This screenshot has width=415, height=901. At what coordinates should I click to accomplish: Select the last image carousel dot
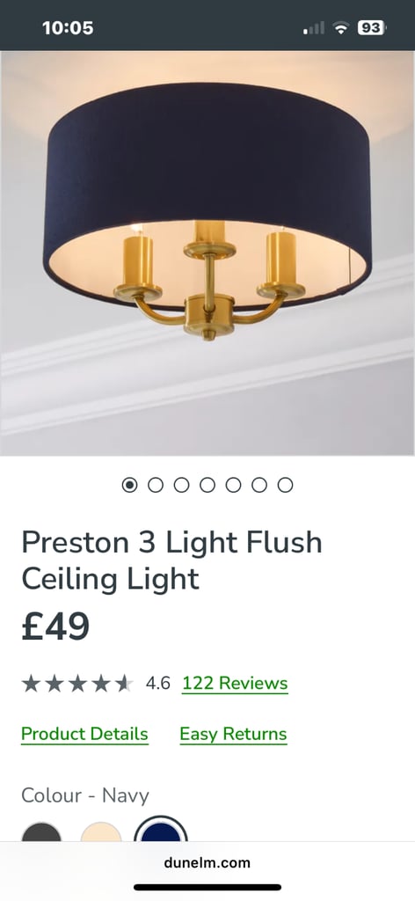point(285,485)
